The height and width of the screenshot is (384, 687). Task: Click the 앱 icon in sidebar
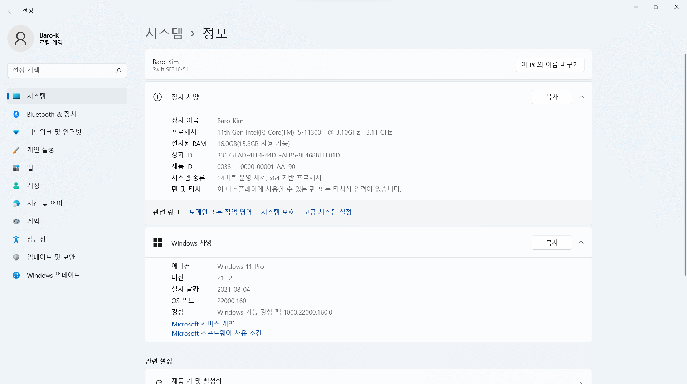(x=16, y=168)
